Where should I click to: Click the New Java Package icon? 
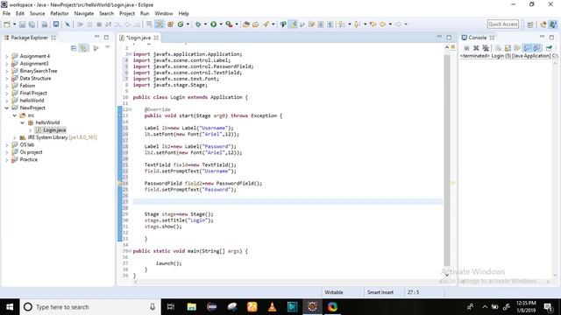click(x=171, y=24)
